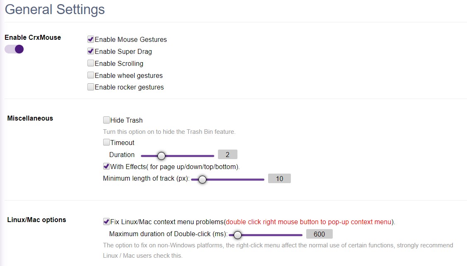Turn on wheel gestures

click(x=90, y=75)
